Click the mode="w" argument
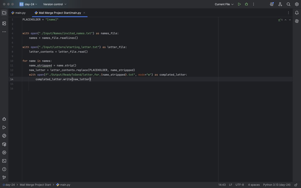The image size is (301, 188). pos(145,75)
